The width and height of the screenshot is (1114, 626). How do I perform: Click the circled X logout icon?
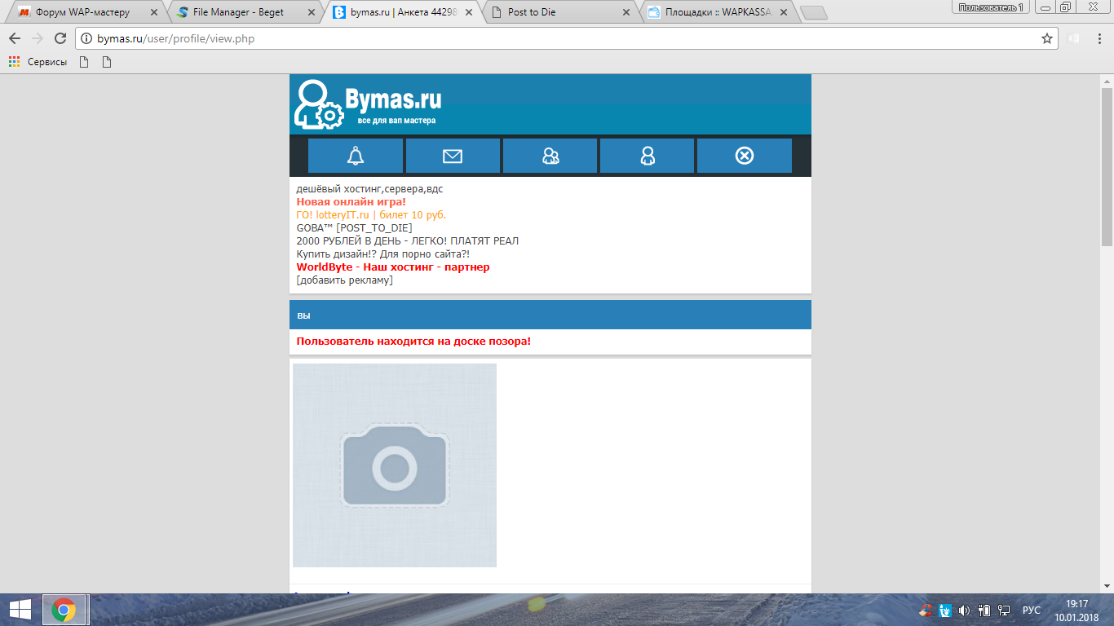[x=745, y=156]
